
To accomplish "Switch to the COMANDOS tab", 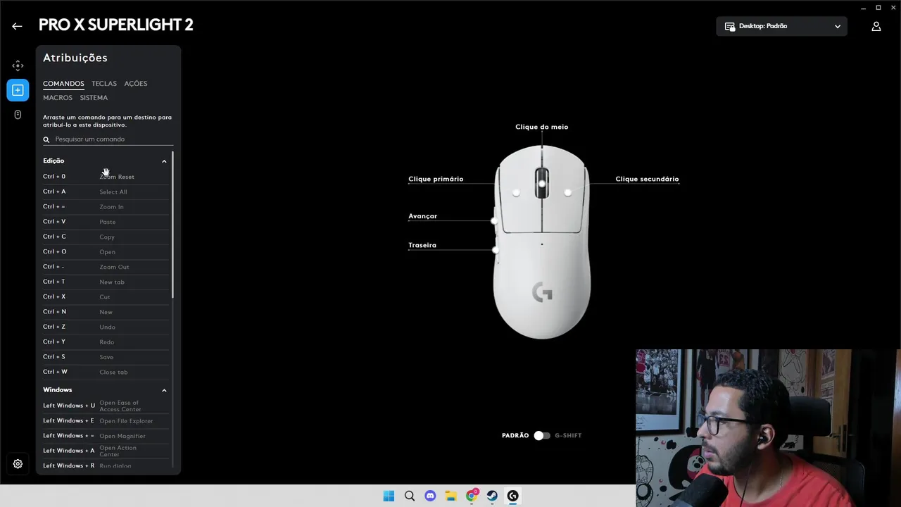I will (x=63, y=84).
